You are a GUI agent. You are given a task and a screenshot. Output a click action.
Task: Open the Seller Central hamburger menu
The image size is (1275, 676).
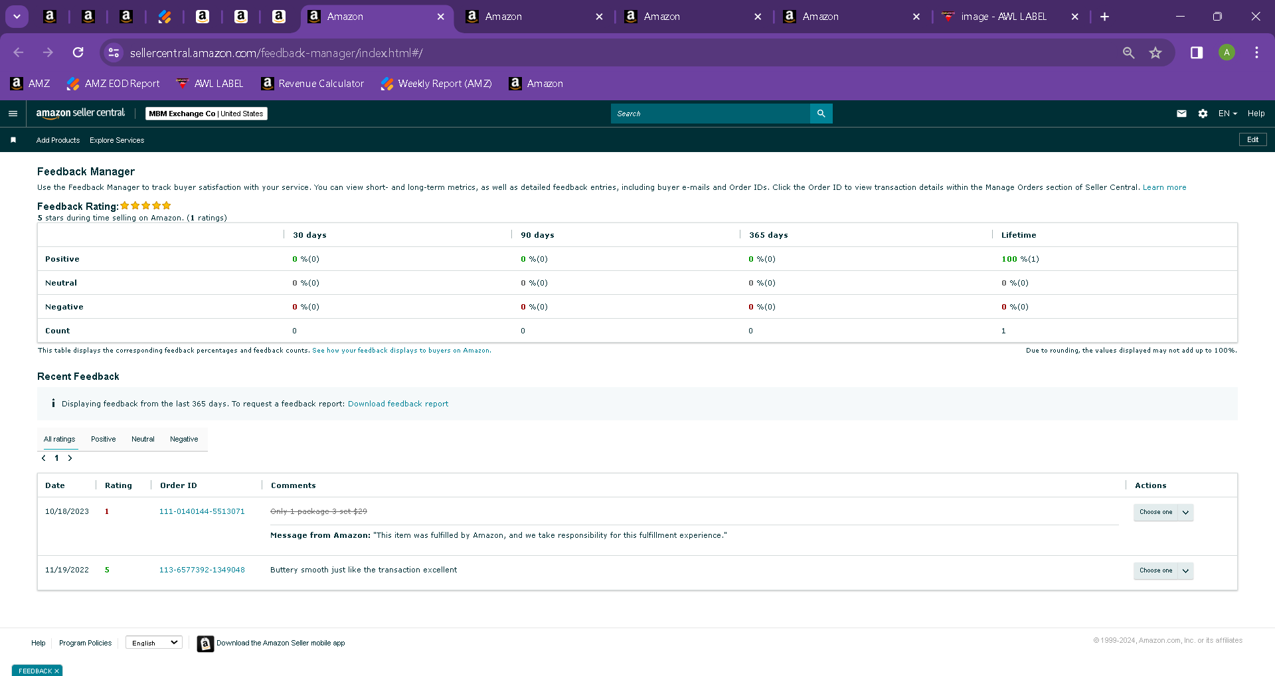click(x=13, y=114)
